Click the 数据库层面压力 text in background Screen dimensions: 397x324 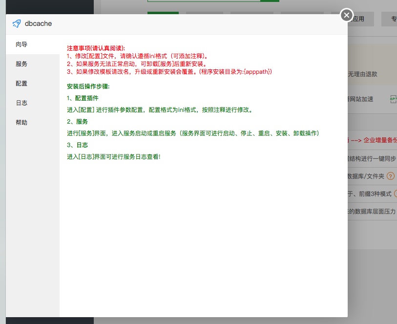pyautogui.click(x=375, y=211)
